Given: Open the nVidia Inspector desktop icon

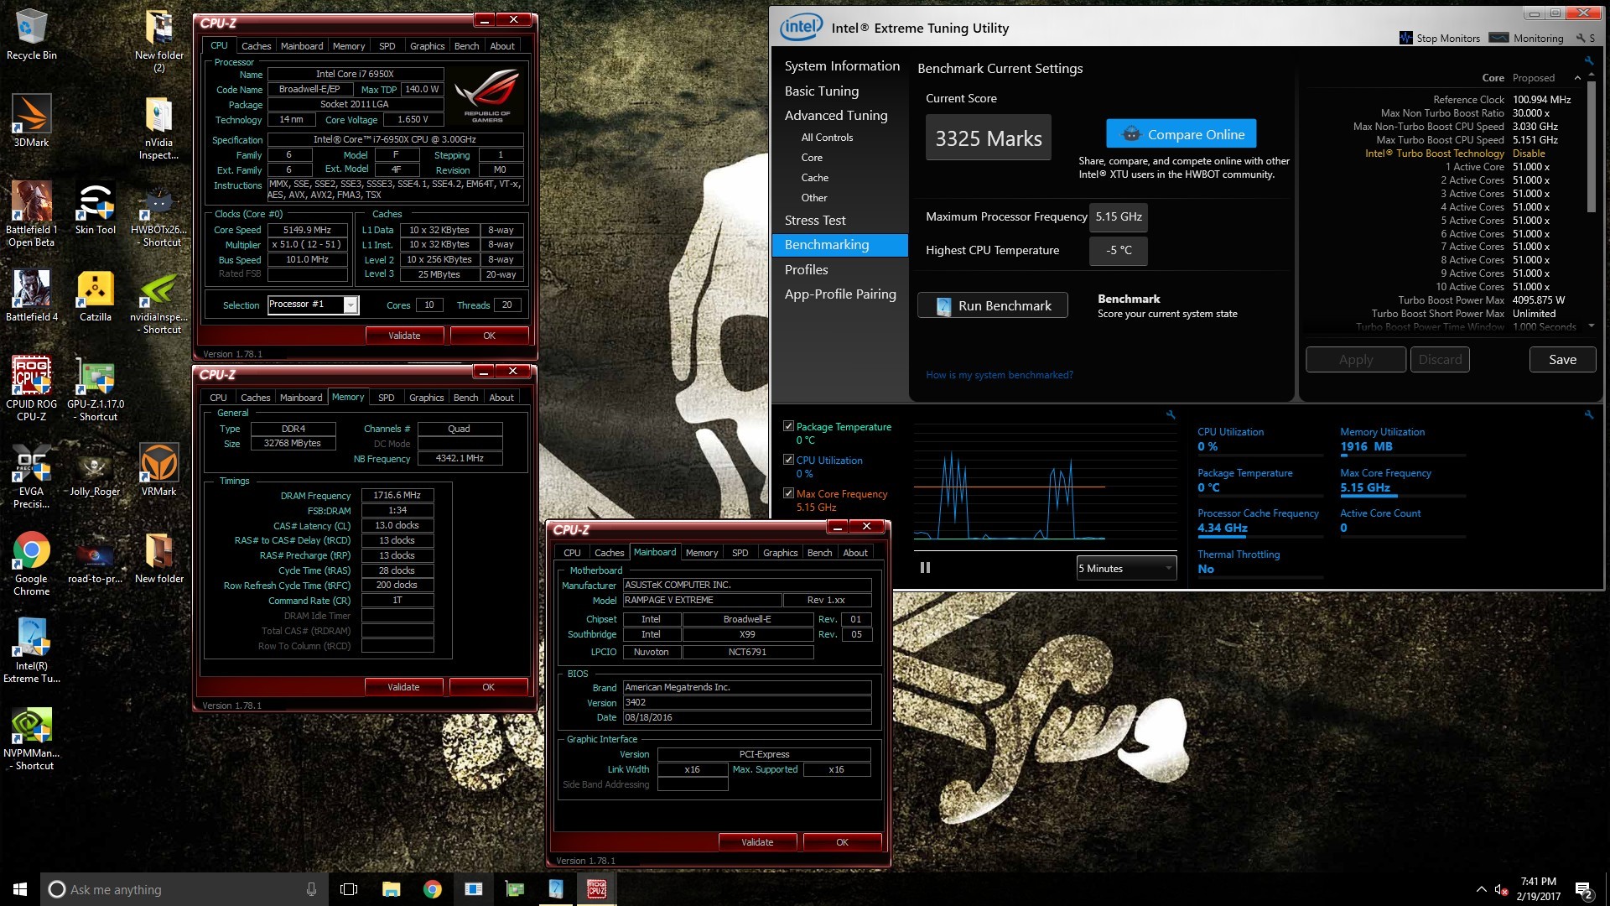Looking at the screenshot, I should tap(158, 128).
